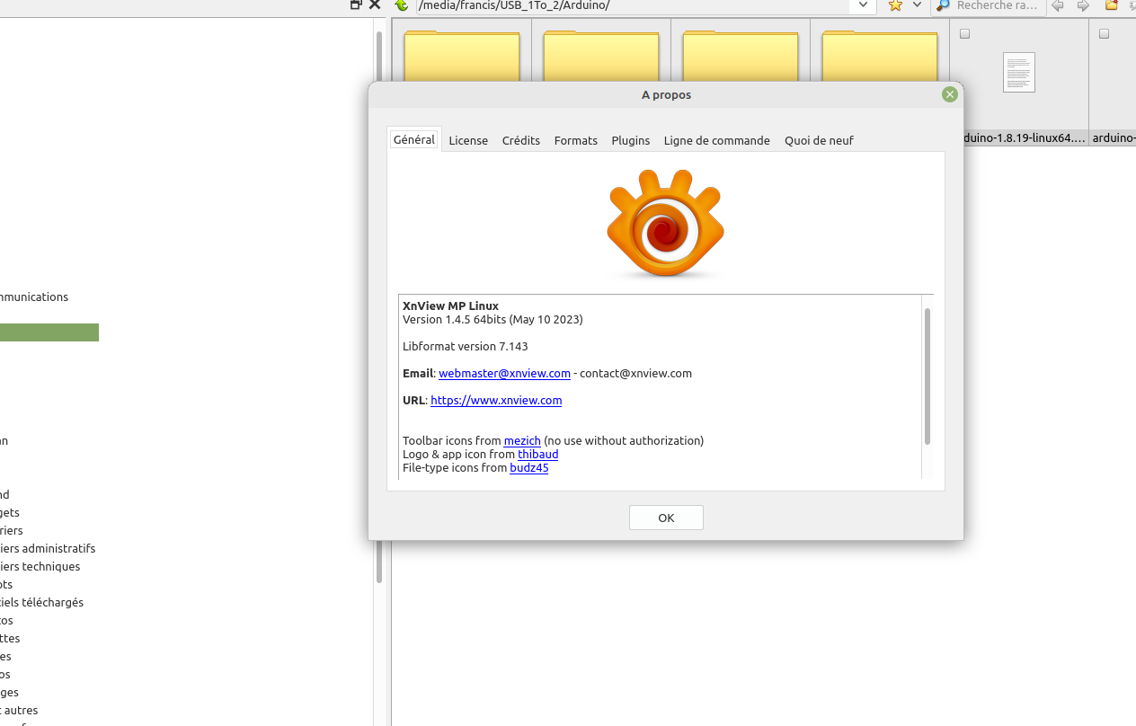This screenshot has height=726, width=1136.
Task: Follow the mezich credit link
Action: click(x=522, y=440)
